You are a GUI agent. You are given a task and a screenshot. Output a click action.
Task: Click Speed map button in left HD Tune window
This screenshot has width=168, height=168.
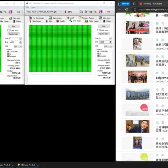click(x=13, y=34)
